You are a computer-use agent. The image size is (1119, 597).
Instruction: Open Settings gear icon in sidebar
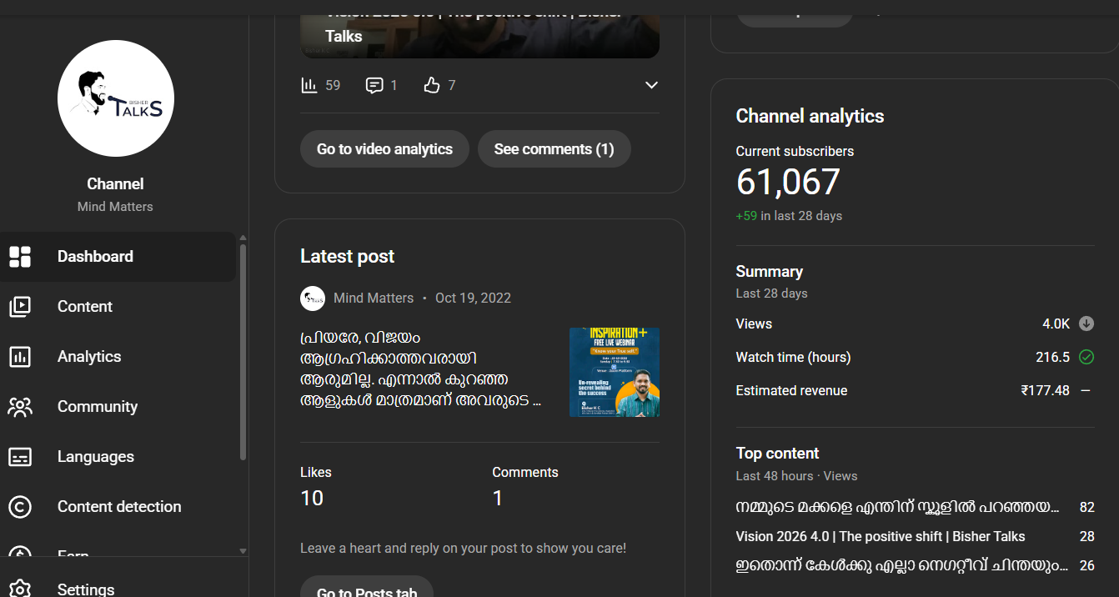[x=20, y=588]
